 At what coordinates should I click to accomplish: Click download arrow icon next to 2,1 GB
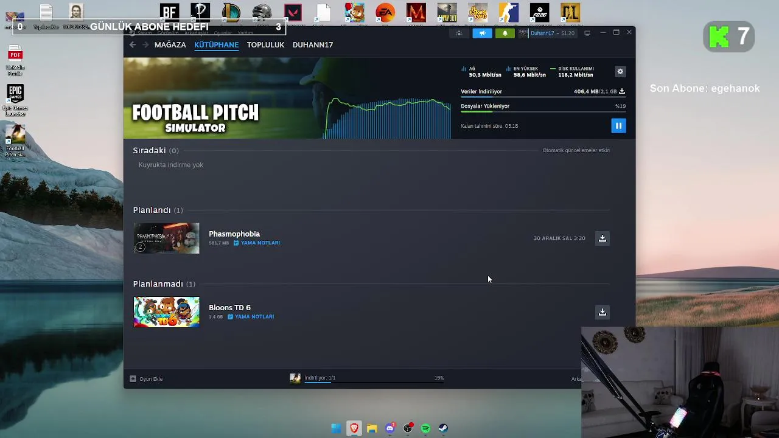pos(622,91)
